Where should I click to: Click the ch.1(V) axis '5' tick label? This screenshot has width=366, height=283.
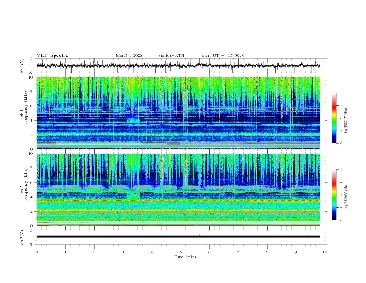tap(32, 59)
